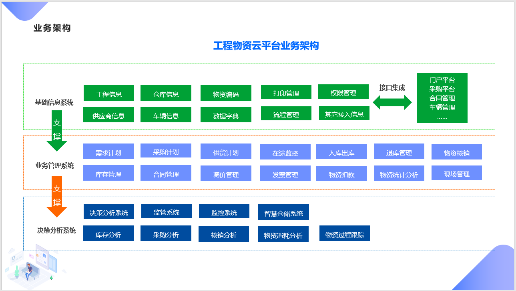Click the title 工程物资云平台业务架构
Viewport: 516px width, 291px height.
266,46
